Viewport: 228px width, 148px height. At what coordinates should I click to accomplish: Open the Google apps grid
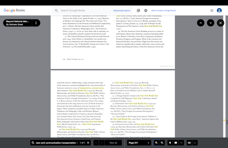click(212, 11)
